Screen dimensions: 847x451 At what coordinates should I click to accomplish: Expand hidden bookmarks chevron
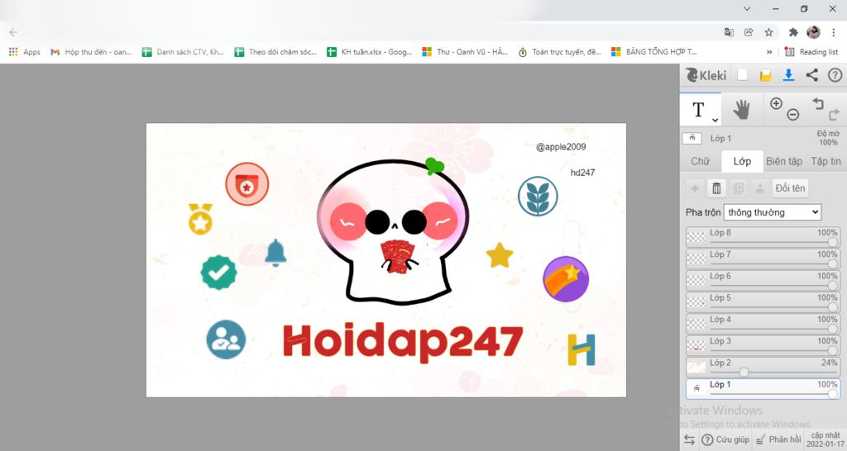pos(769,52)
